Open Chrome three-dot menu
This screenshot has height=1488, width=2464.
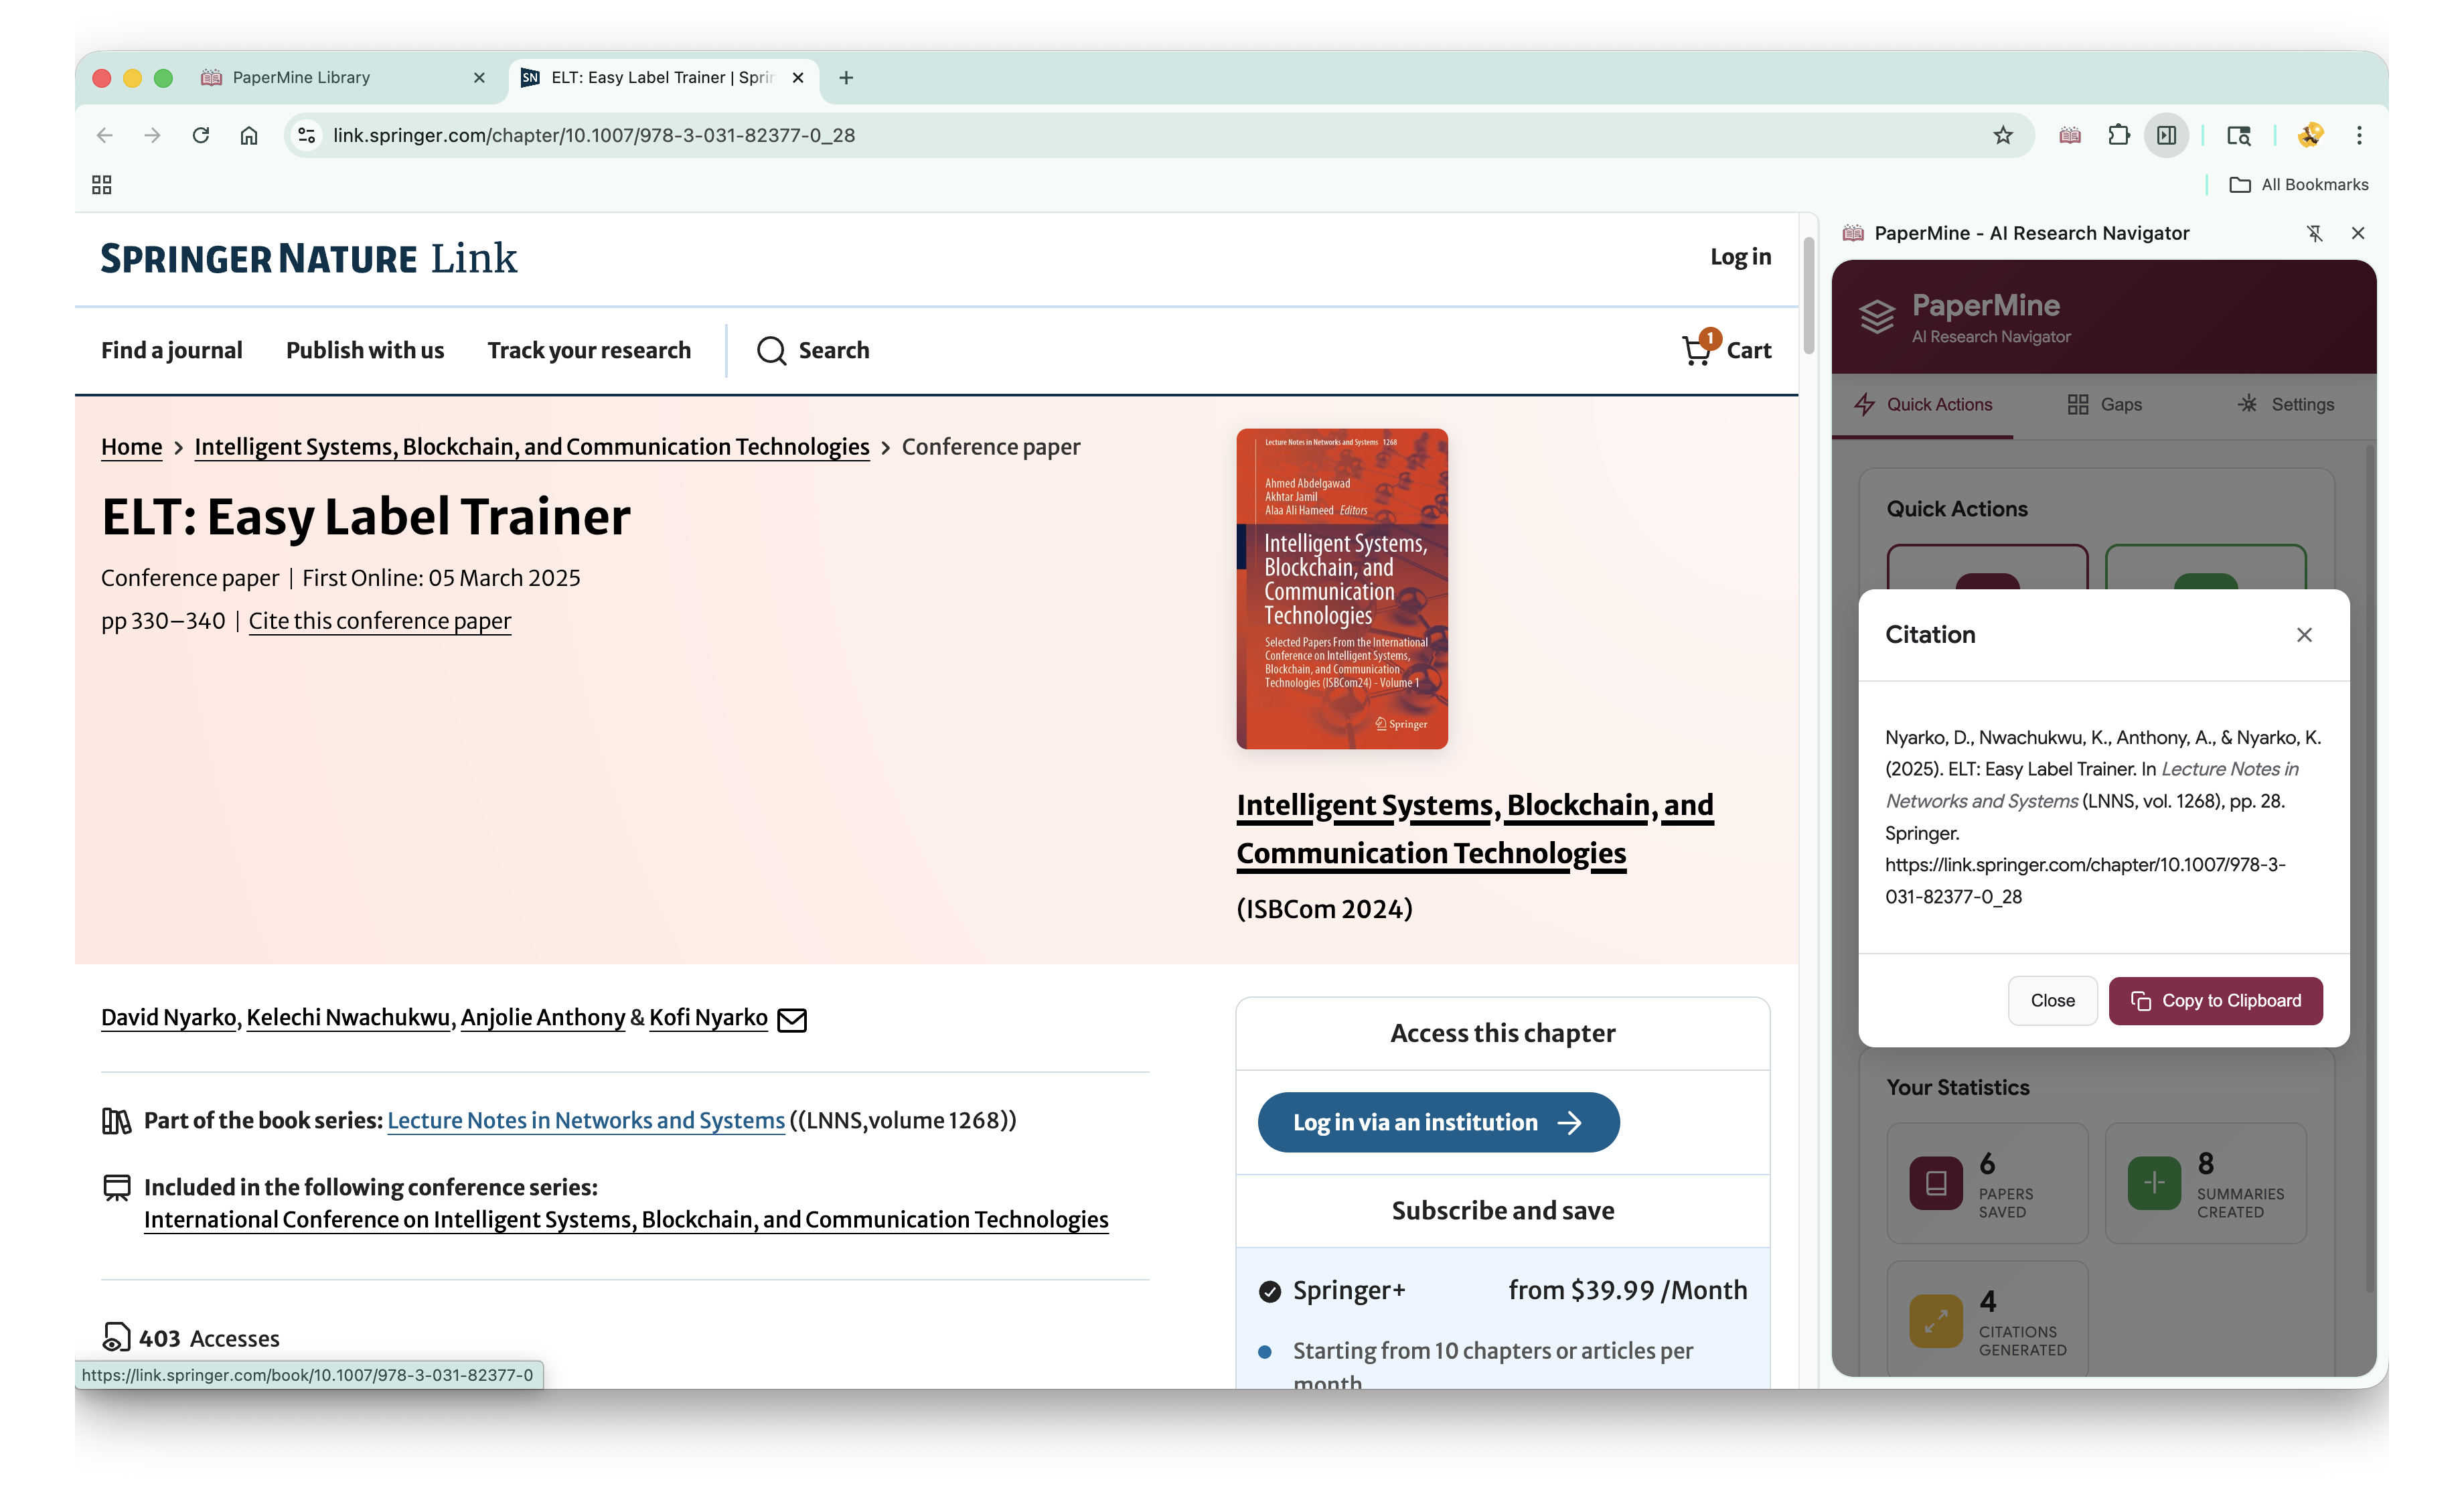(x=2359, y=135)
